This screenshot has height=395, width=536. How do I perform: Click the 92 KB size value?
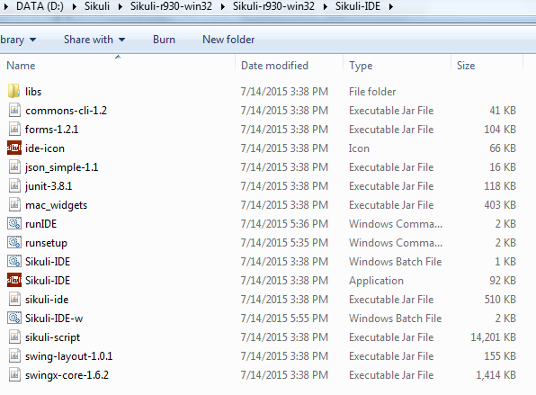503,281
